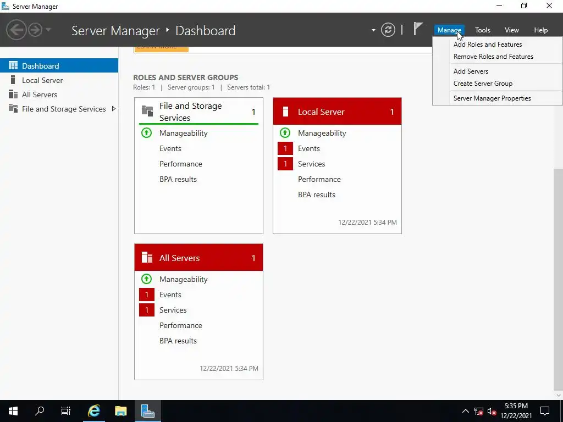Select Dashboard in the sidebar
Image resolution: width=563 pixels, height=422 pixels.
[x=59, y=66]
